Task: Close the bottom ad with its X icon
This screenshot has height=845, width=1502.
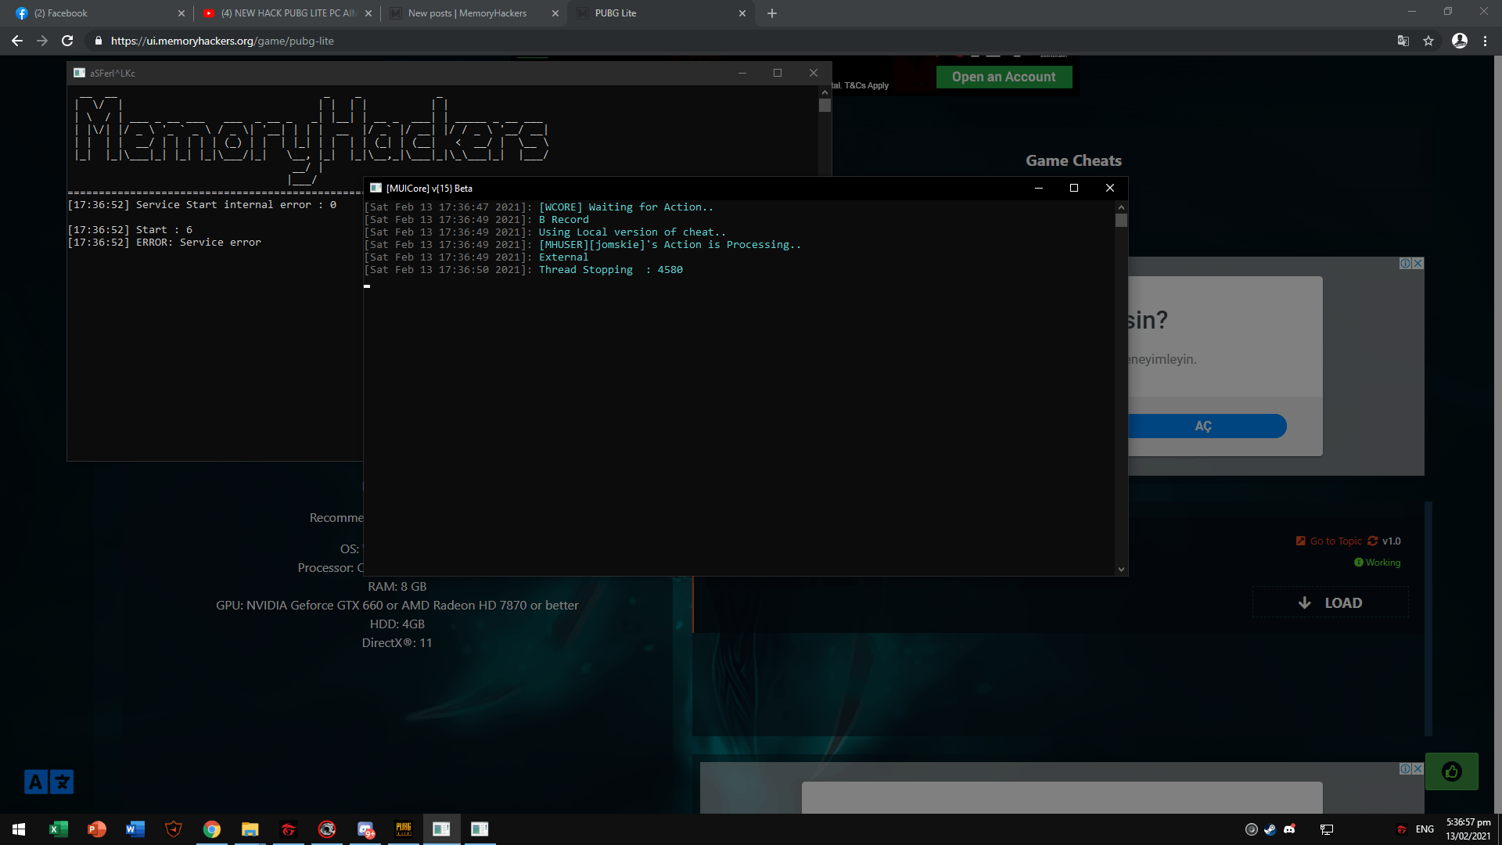Action: [x=1418, y=769]
